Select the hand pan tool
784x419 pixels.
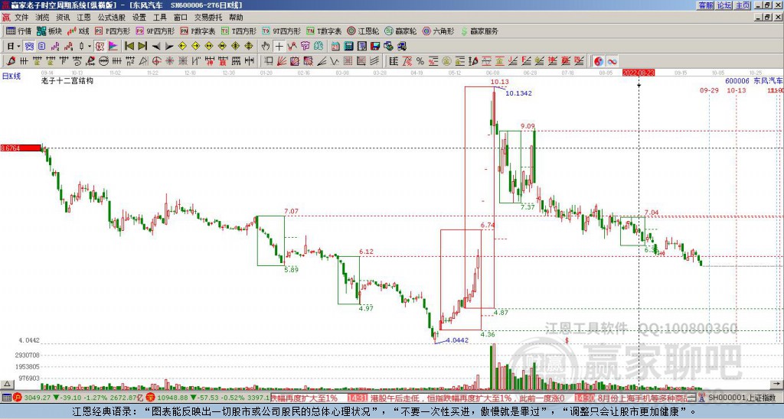point(266,47)
